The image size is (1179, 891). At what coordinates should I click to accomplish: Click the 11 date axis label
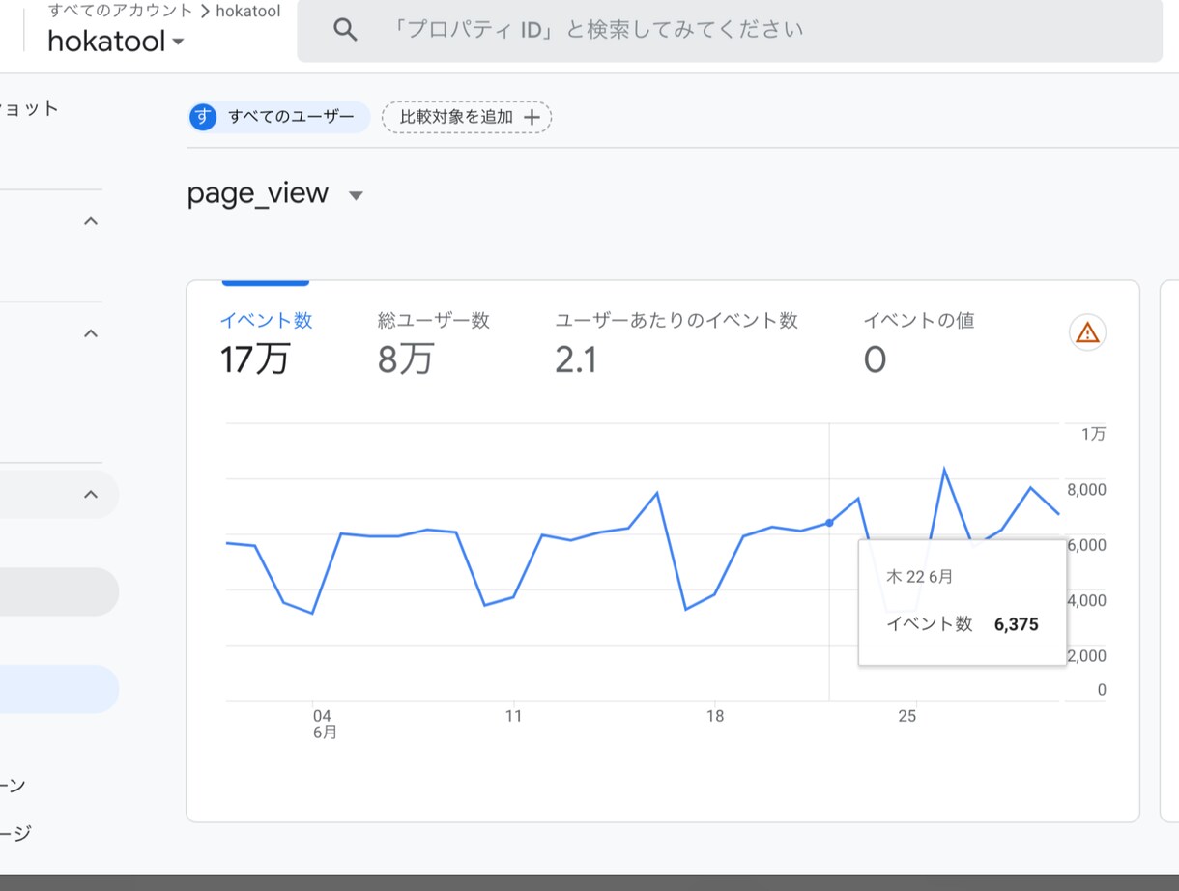click(x=513, y=716)
